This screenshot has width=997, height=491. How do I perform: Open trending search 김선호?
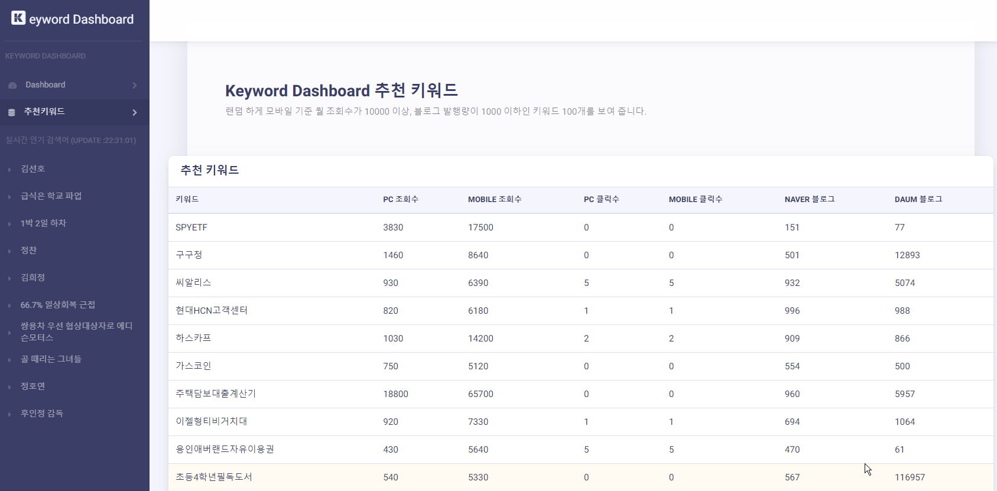pyautogui.click(x=33, y=169)
